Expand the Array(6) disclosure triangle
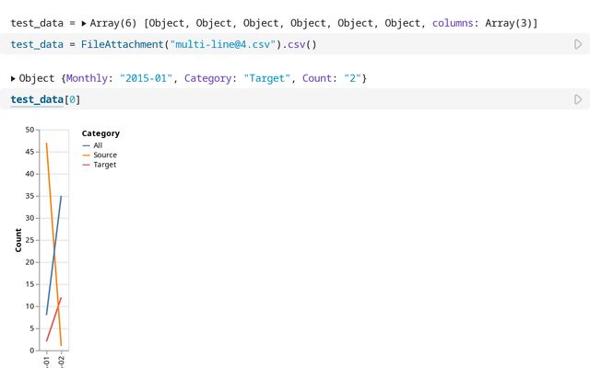 pyautogui.click(x=84, y=22)
